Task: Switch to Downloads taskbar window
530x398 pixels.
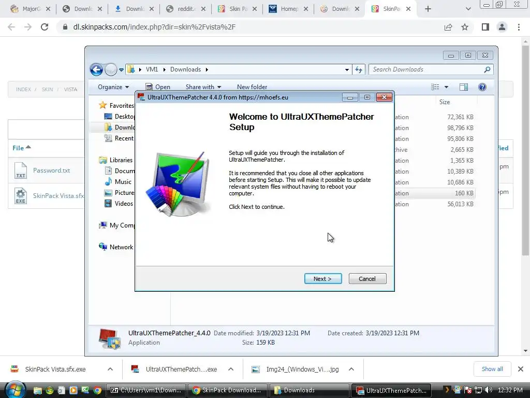Action: click(x=308, y=390)
